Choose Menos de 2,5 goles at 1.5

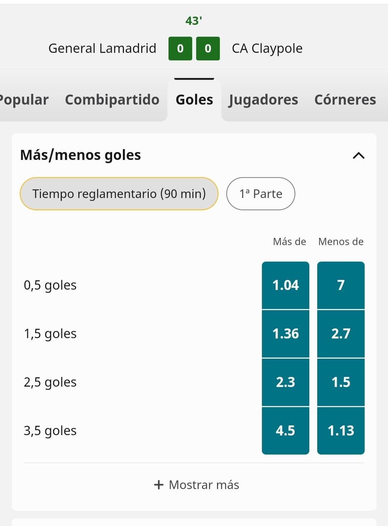click(x=341, y=382)
